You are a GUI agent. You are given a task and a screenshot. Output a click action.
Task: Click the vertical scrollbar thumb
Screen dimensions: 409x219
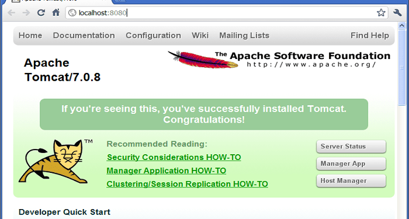[402, 67]
